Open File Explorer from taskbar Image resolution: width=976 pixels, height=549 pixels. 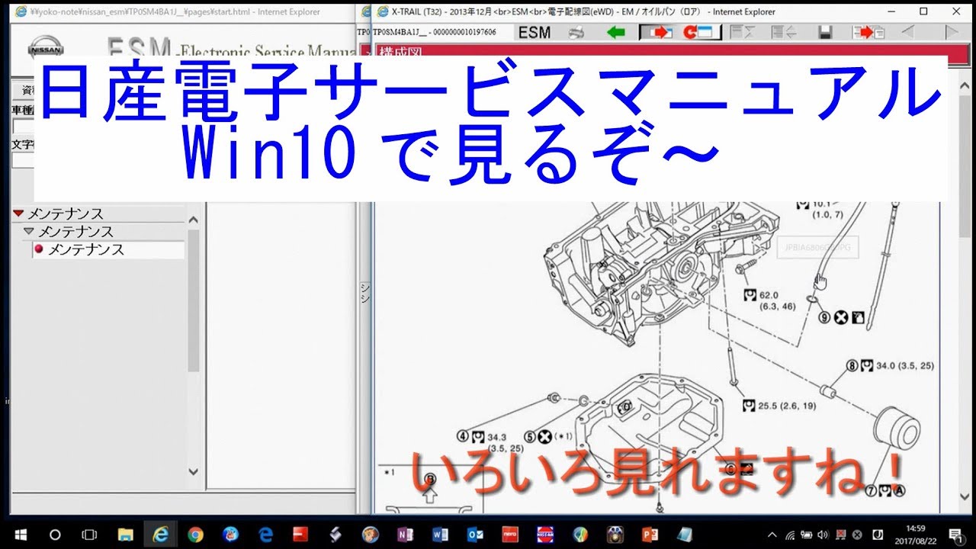[x=126, y=534]
